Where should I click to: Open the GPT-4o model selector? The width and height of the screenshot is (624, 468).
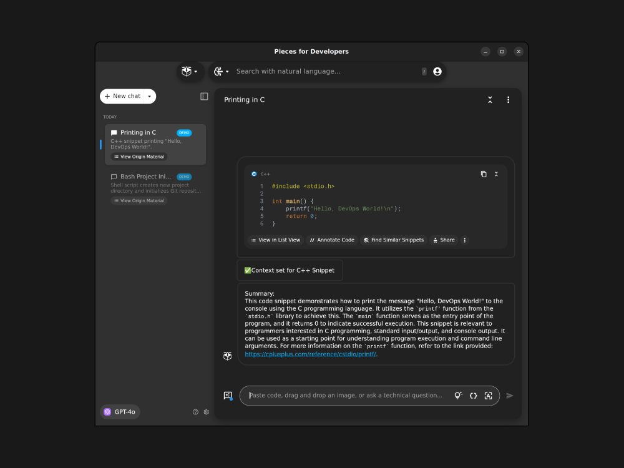click(x=120, y=411)
